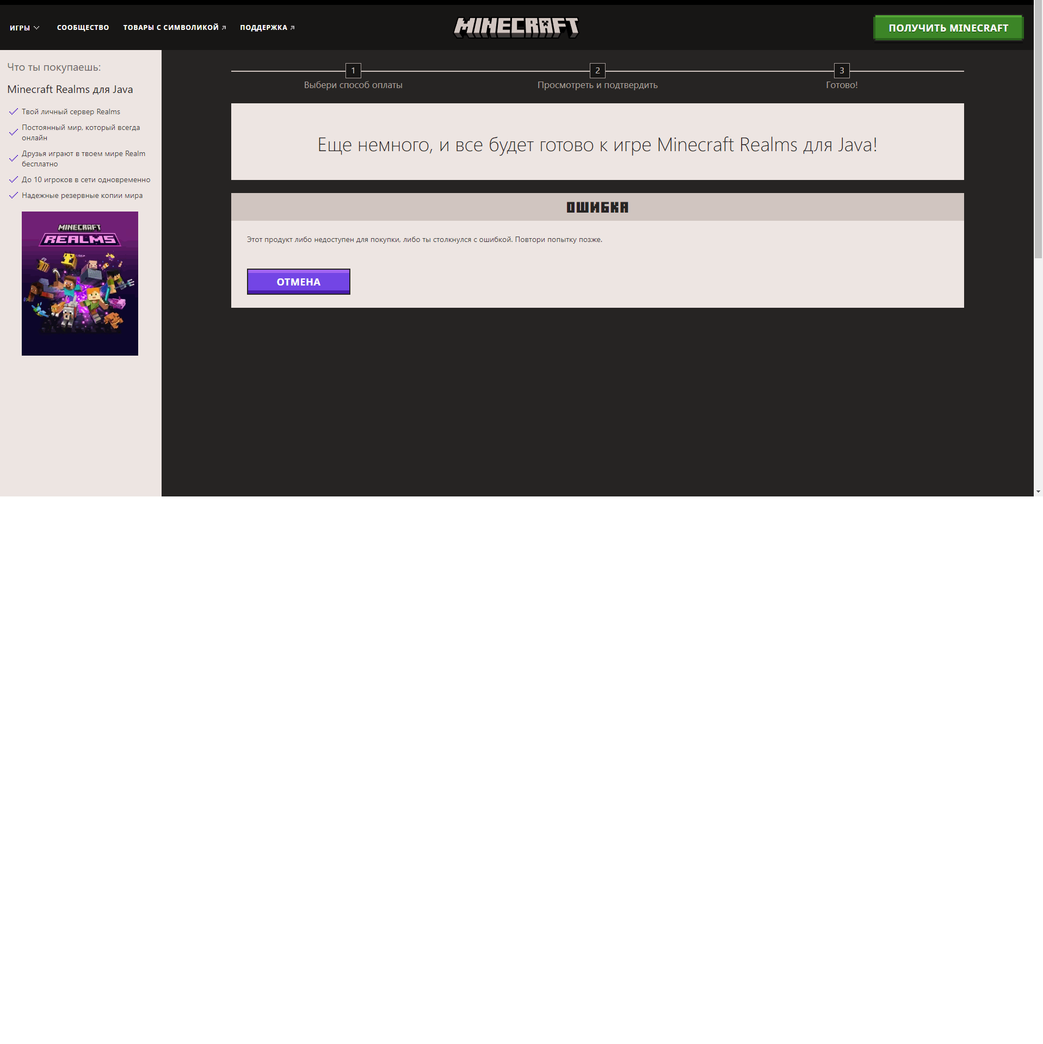Click 'Просмотреть и подтвердить' step label

tap(597, 85)
